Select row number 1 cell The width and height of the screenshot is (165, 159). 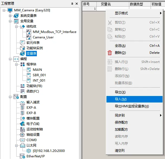pyautogui.click(x=89, y=9)
